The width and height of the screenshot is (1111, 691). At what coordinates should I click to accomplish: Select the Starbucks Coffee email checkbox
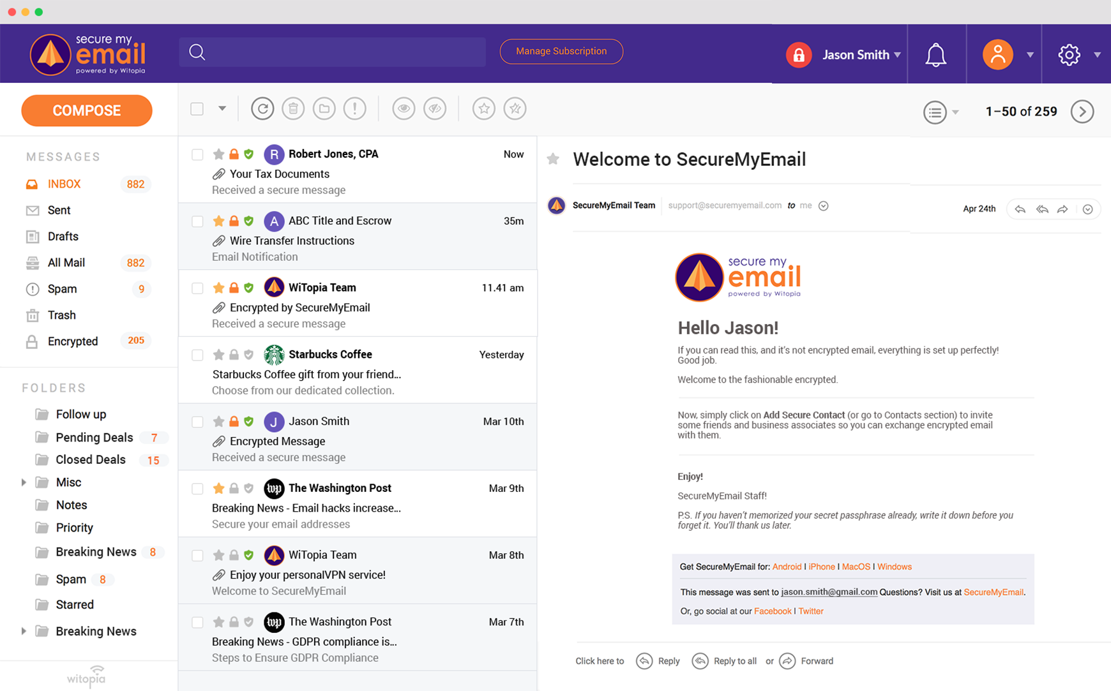197,355
